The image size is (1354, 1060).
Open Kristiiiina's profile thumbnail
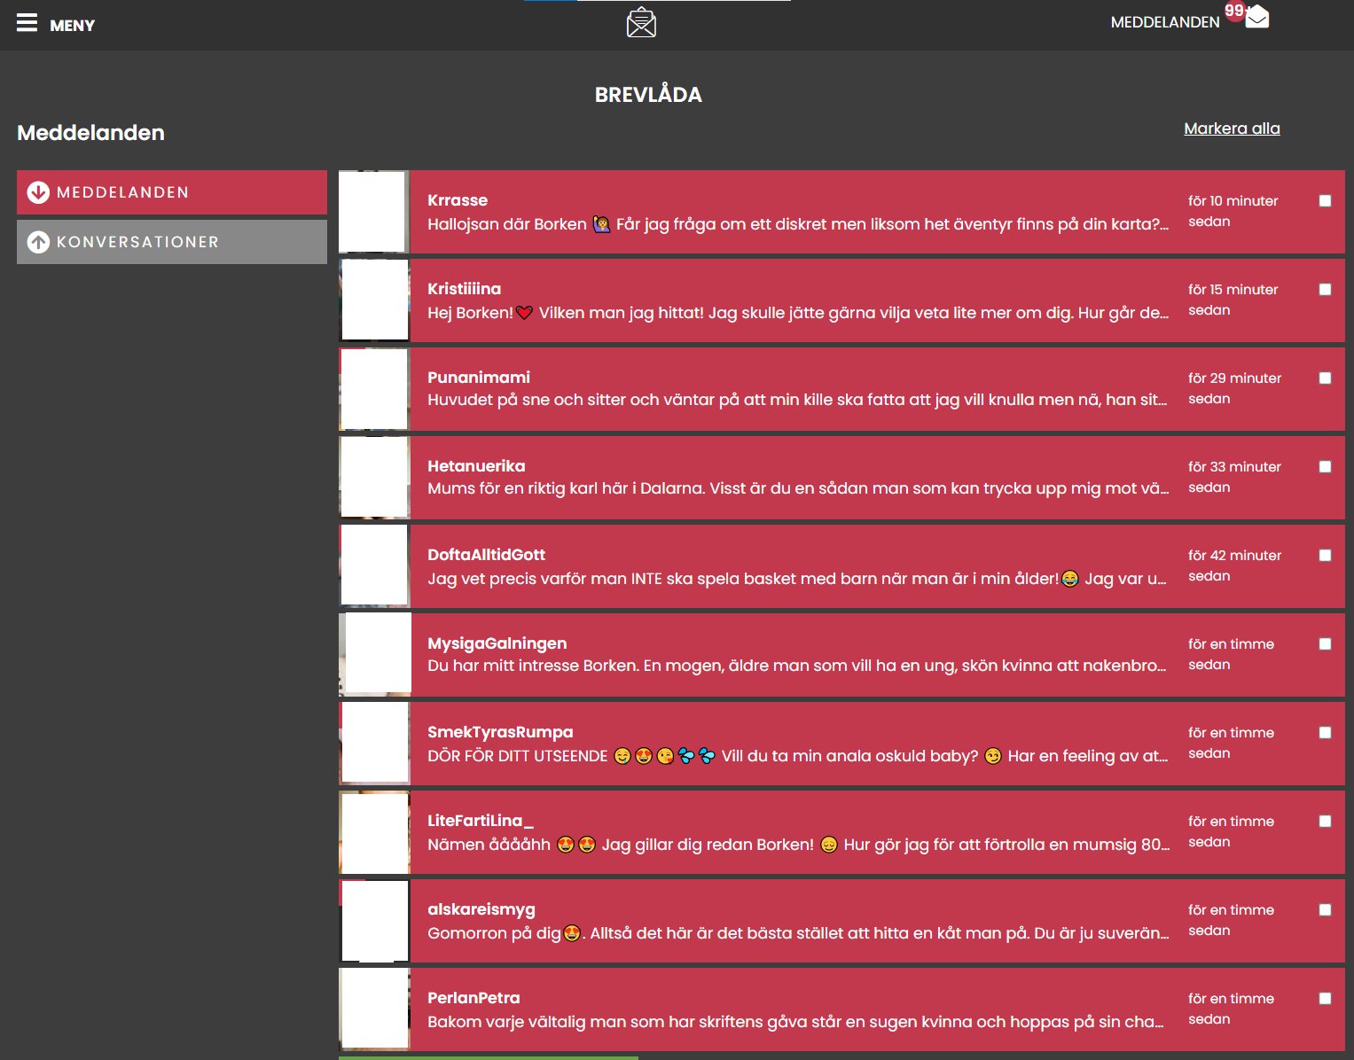pos(374,300)
